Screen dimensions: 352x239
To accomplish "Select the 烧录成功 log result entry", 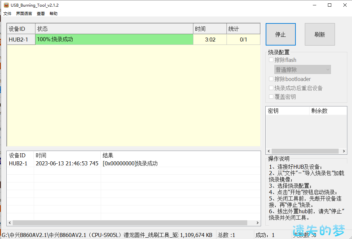I will tap(130, 164).
